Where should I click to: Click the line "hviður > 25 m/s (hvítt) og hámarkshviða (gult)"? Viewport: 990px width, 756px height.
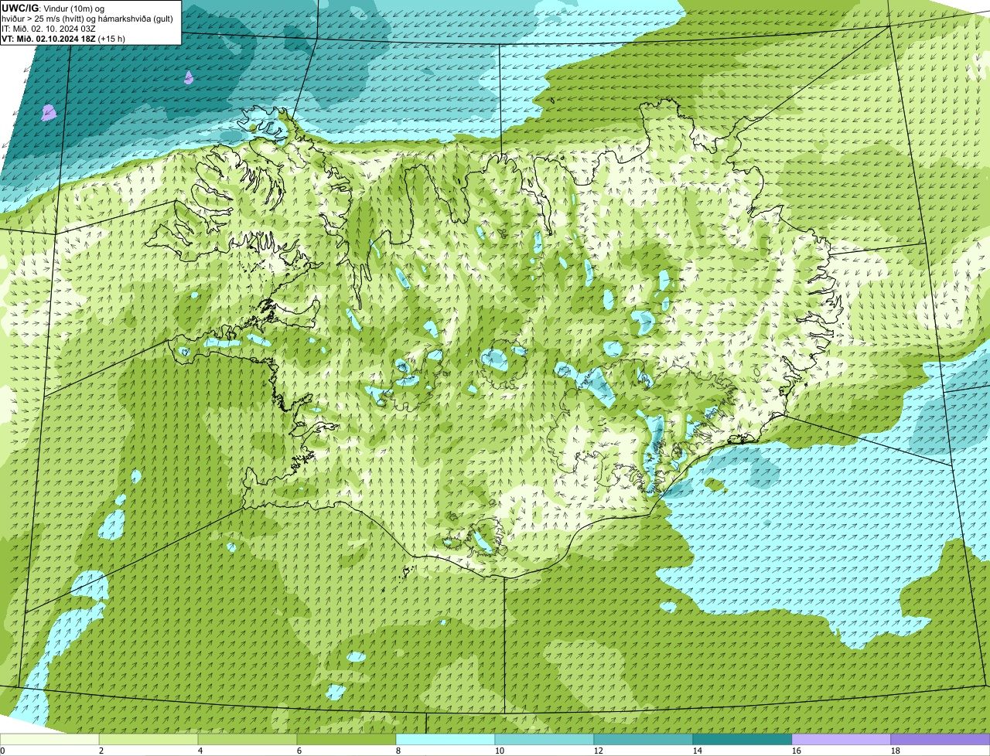point(87,18)
